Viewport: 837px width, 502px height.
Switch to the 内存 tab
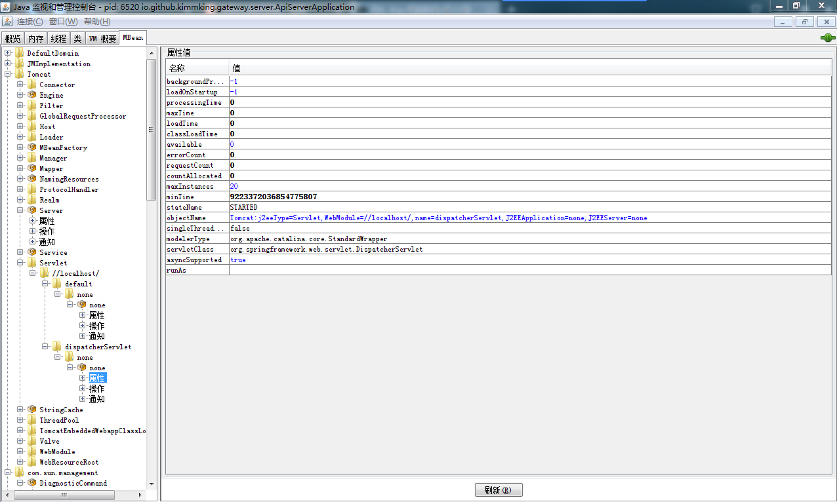point(35,39)
